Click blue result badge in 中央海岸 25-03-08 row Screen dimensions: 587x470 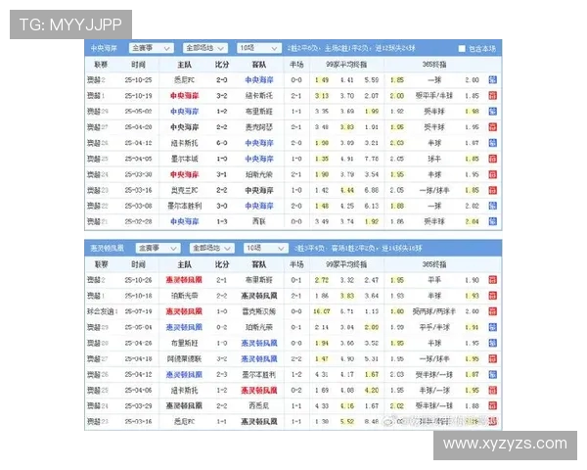(493, 206)
